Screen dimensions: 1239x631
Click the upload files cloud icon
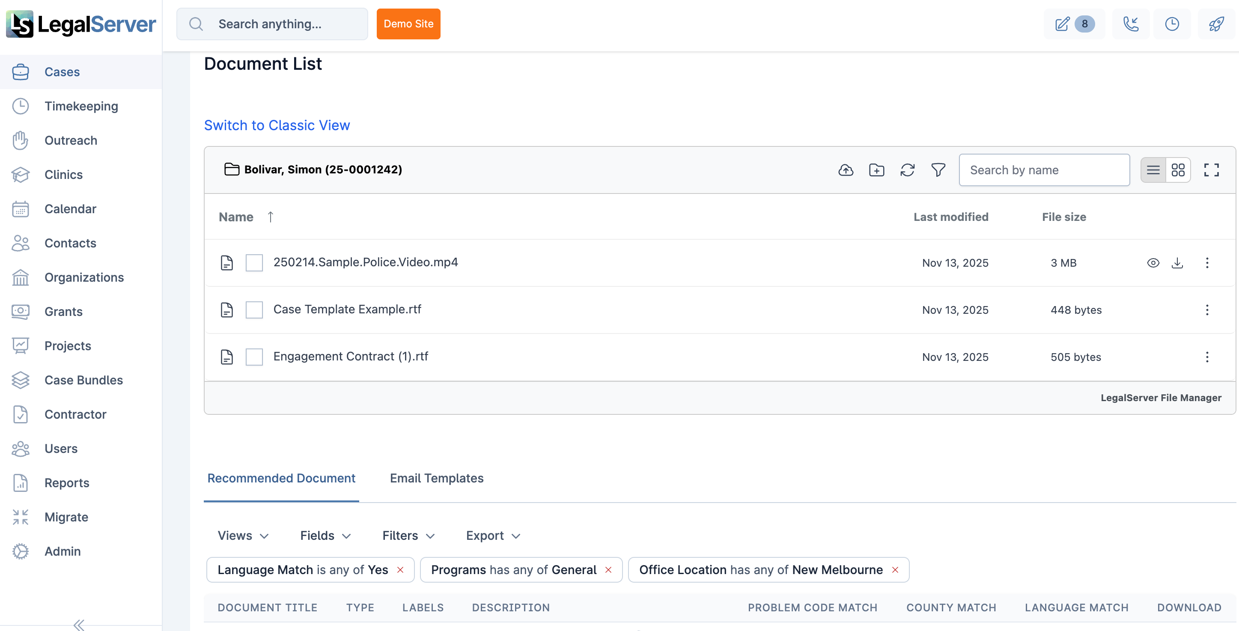(x=846, y=170)
